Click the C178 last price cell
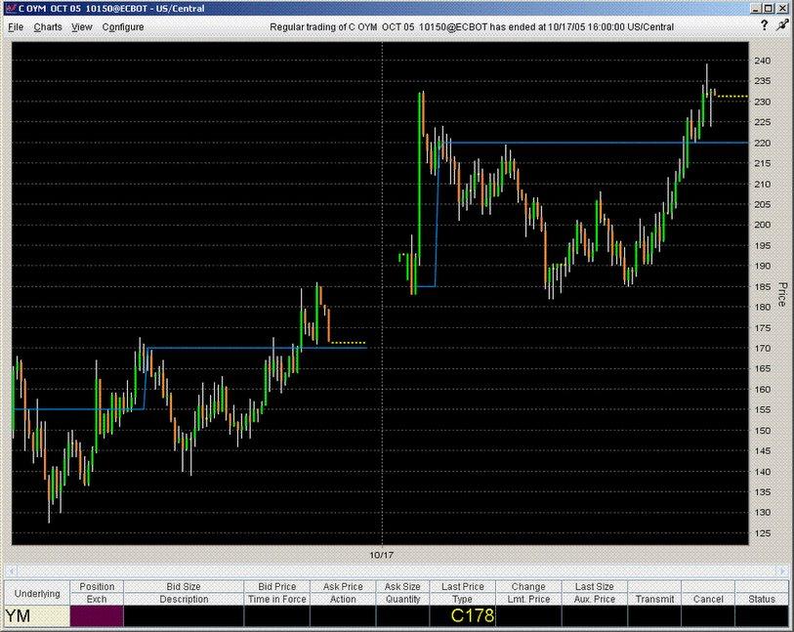The width and height of the screenshot is (794, 632). point(462,616)
